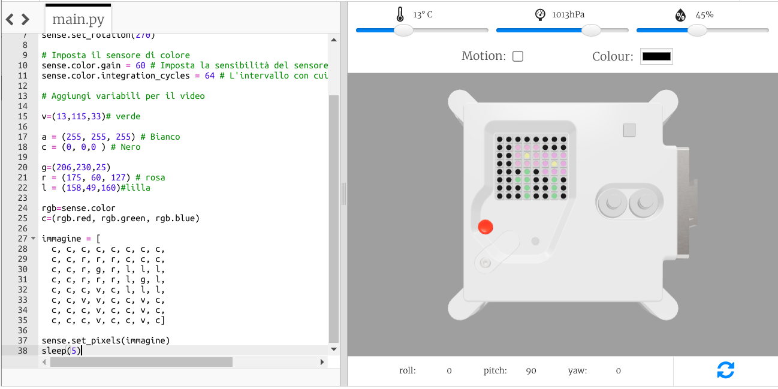Go to the previous file with left chevron
Image resolution: width=778 pixels, height=389 pixels.
[10, 19]
